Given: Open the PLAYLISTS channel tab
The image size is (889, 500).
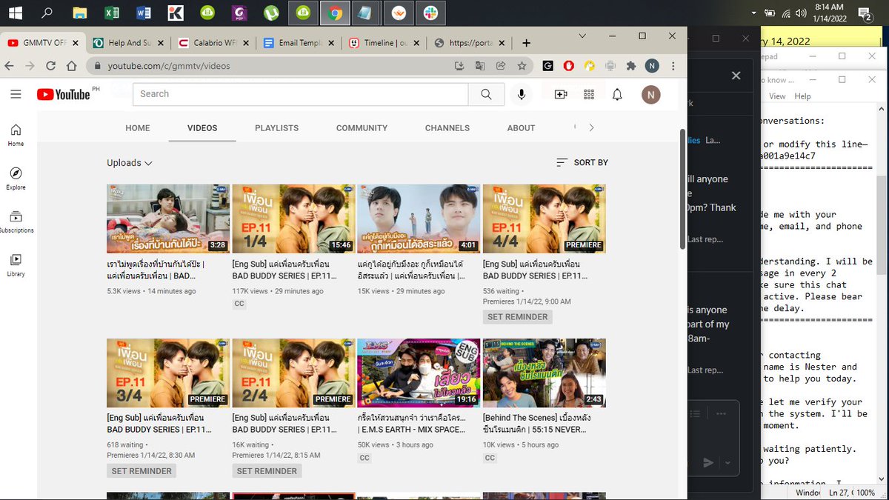Looking at the screenshot, I should click(x=276, y=128).
